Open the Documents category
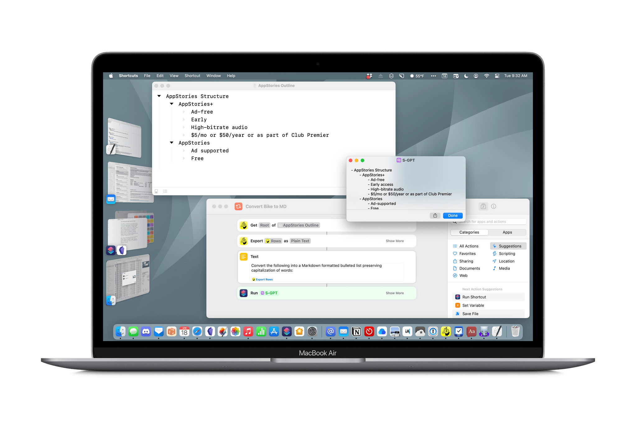The width and height of the screenshot is (637, 427). 467,268
